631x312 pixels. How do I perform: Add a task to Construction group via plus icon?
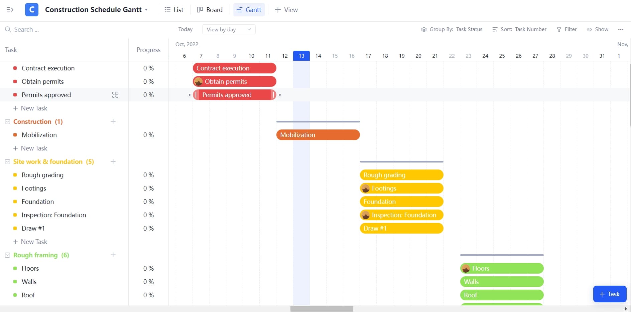[113, 121]
